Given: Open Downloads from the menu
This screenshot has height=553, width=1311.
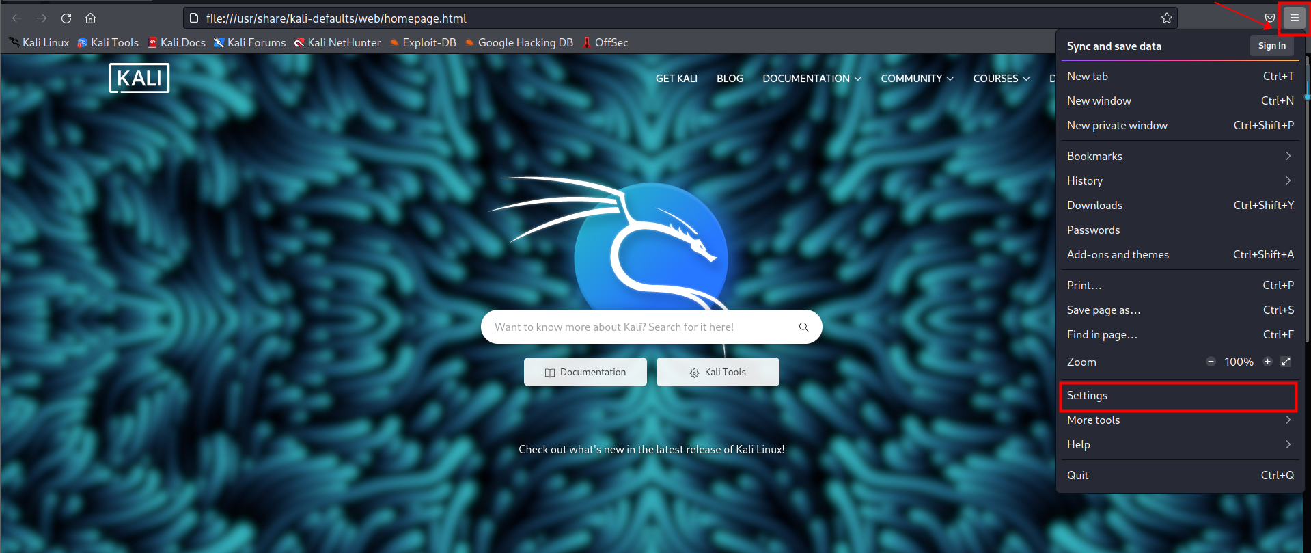Looking at the screenshot, I should [1181, 205].
